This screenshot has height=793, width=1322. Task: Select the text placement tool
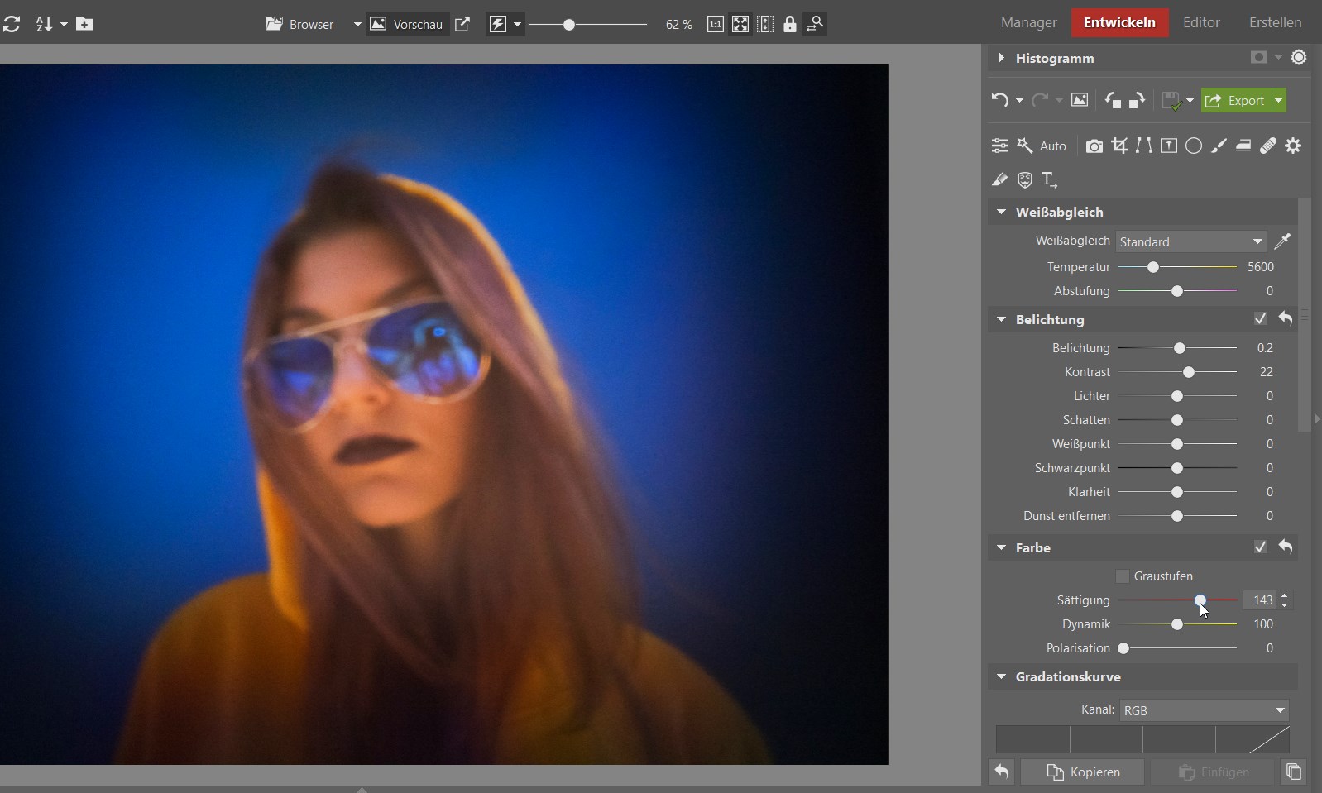tap(1049, 179)
